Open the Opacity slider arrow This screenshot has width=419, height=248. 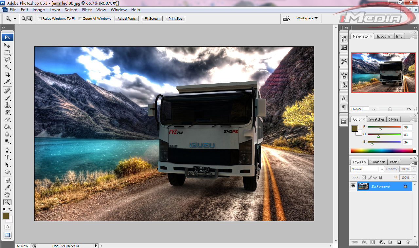click(x=414, y=169)
